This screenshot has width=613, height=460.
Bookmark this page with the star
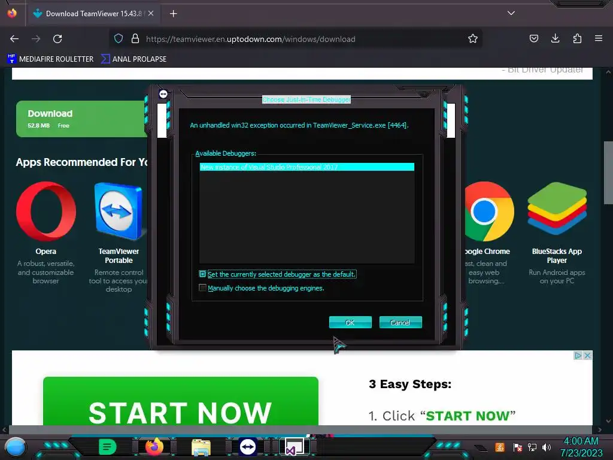coord(473,38)
